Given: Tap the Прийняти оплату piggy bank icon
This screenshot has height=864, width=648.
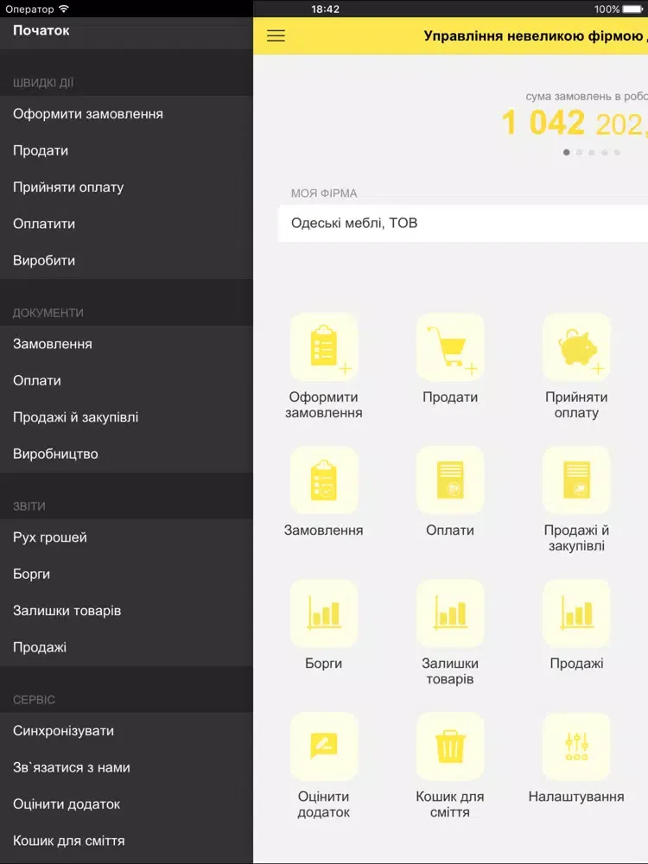Looking at the screenshot, I should (x=576, y=347).
